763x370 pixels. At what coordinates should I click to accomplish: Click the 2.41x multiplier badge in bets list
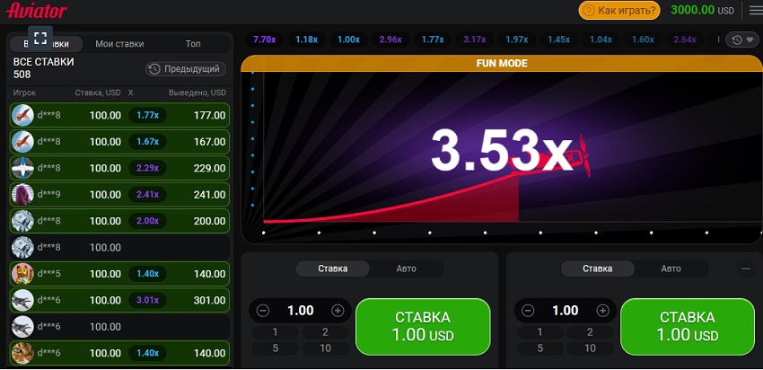[x=147, y=195]
